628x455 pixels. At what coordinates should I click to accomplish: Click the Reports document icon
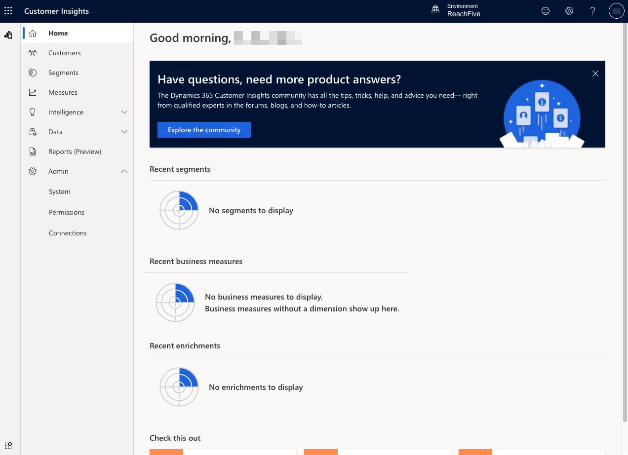(x=33, y=152)
